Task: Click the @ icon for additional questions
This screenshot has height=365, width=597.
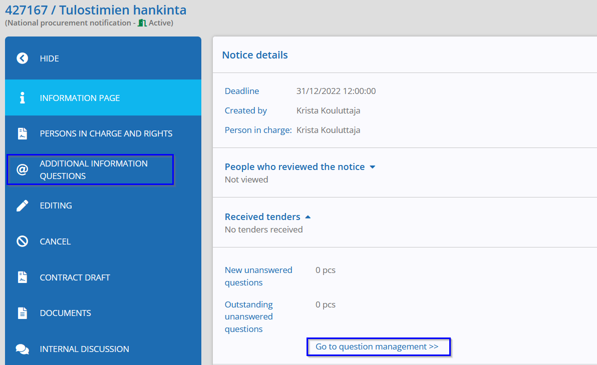Action: point(22,169)
